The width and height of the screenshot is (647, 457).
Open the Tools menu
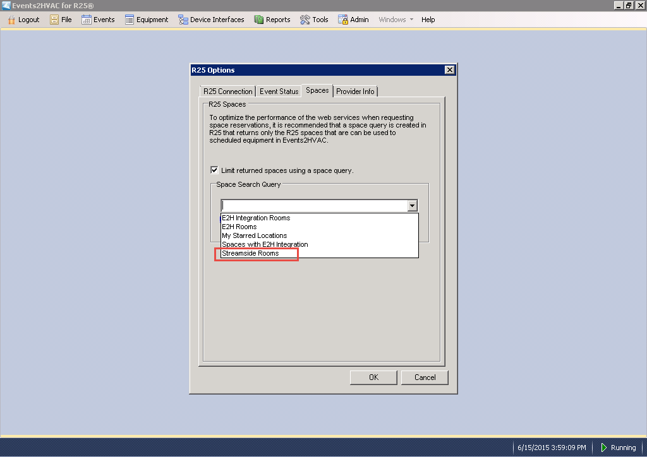(315, 20)
